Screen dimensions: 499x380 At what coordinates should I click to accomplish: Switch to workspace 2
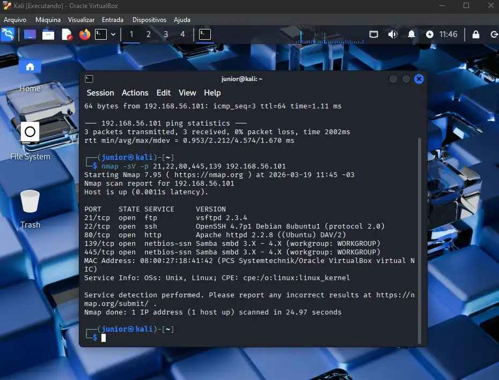pyautogui.click(x=149, y=34)
